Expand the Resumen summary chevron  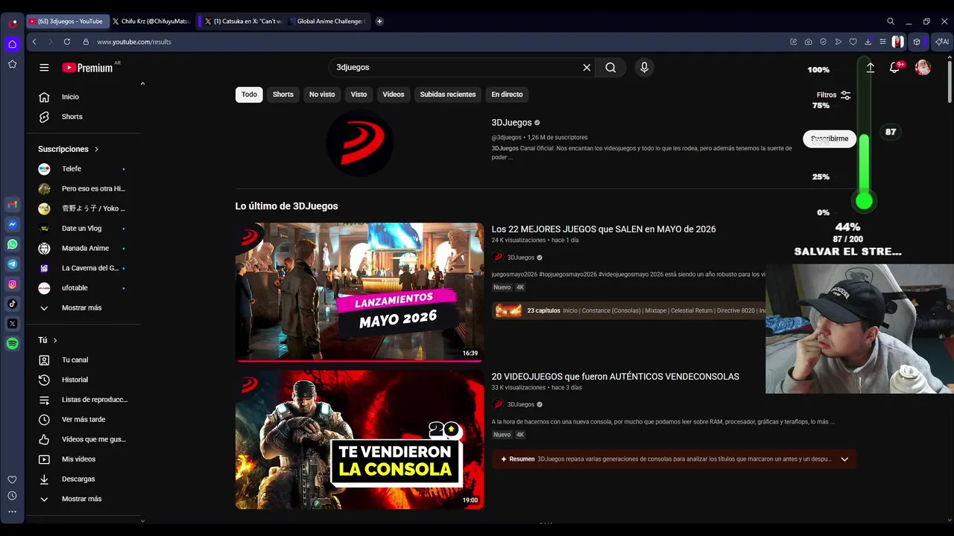coord(844,459)
